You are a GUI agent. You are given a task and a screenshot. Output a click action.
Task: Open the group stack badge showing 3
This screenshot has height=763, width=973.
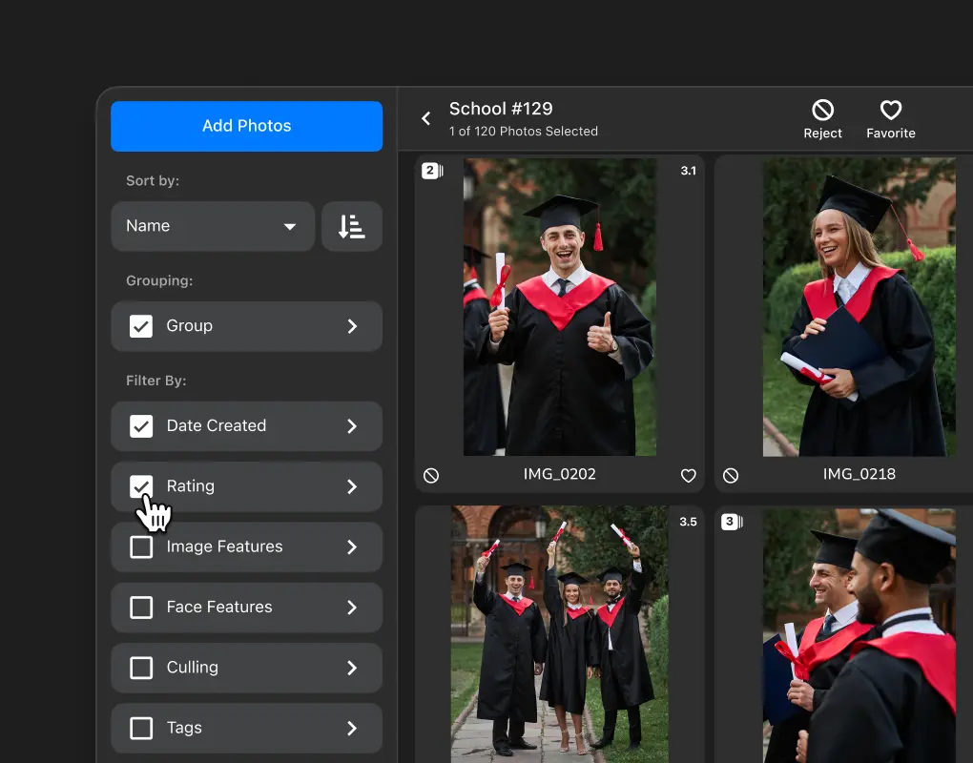click(x=733, y=522)
